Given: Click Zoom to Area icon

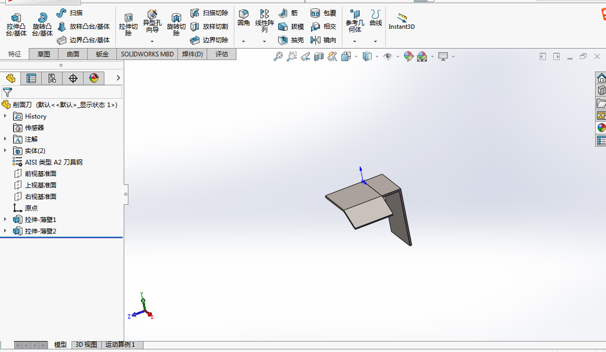Looking at the screenshot, I should tap(292, 56).
